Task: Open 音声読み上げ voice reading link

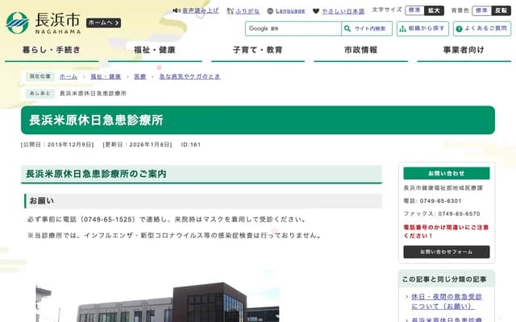Action: click(x=201, y=10)
